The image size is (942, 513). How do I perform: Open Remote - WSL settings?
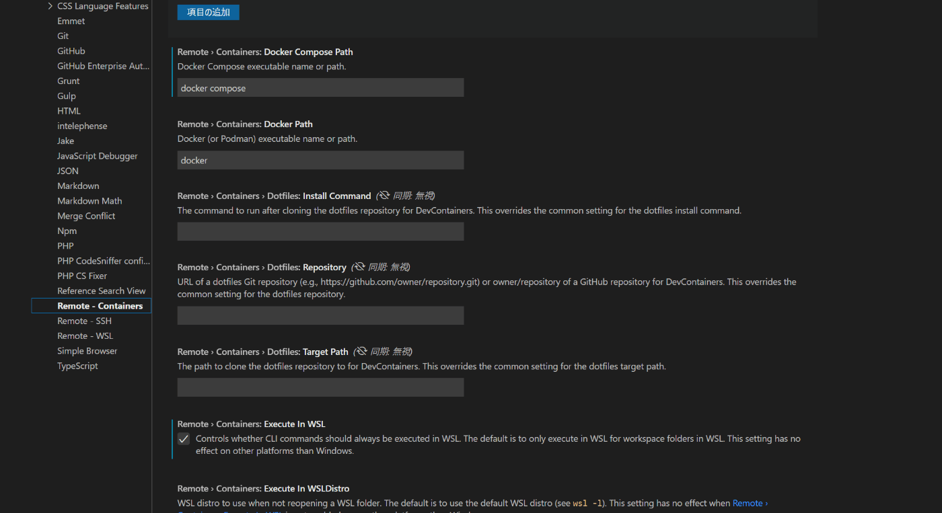click(x=85, y=336)
